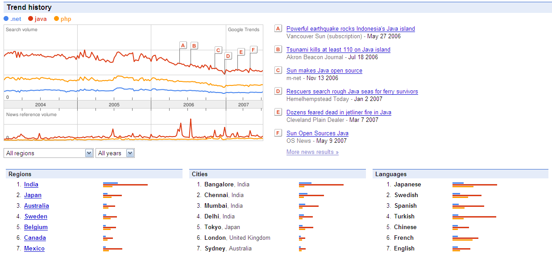552x254 pixels.
Task: Click the 2006 year label on timeline
Action: [x=188, y=105]
